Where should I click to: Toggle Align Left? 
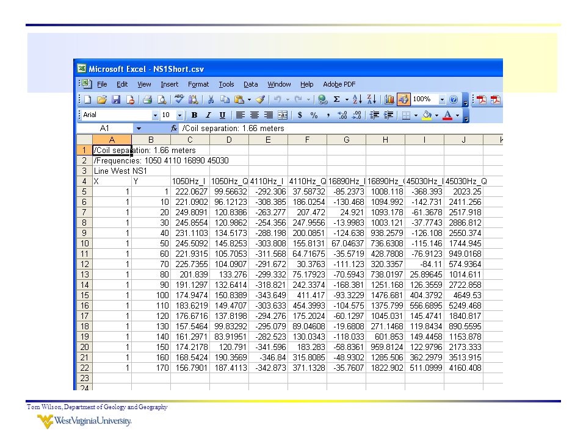[x=241, y=115]
